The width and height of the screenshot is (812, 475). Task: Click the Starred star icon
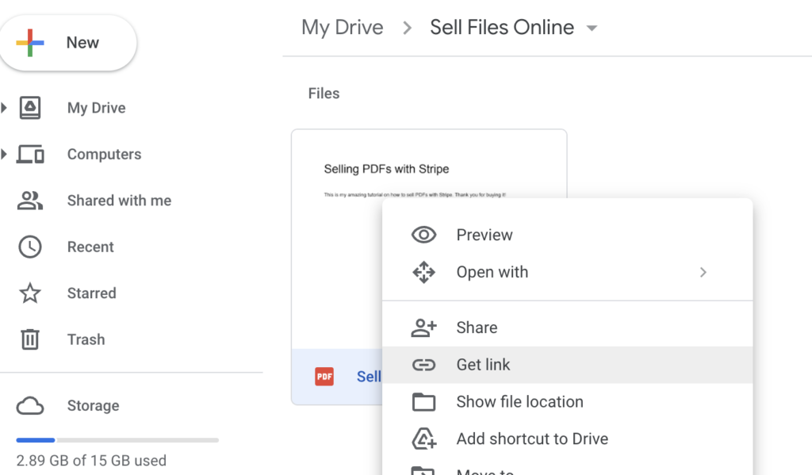click(30, 293)
